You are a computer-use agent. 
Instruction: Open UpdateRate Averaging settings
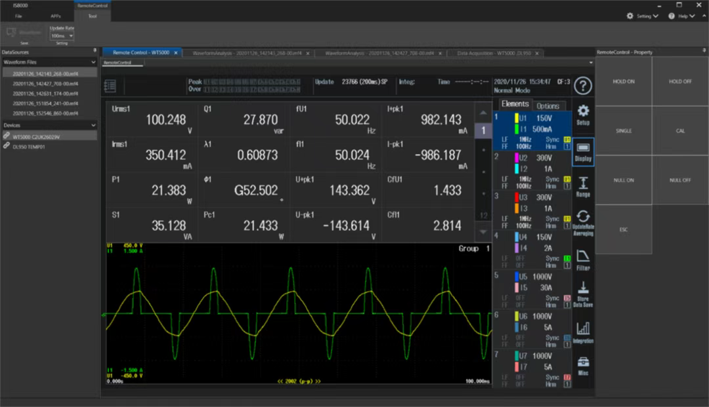coord(583,223)
